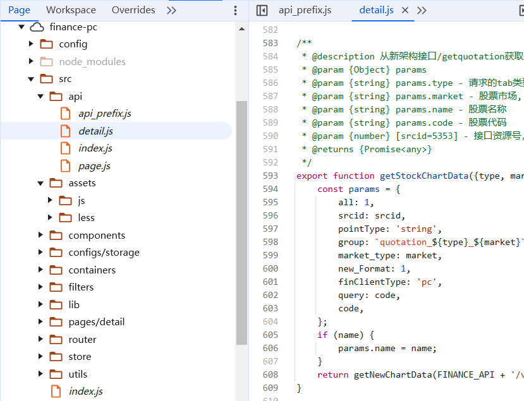Expand the config folder arrow
This screenshot has height=401, width=524.
click(31, 44)
